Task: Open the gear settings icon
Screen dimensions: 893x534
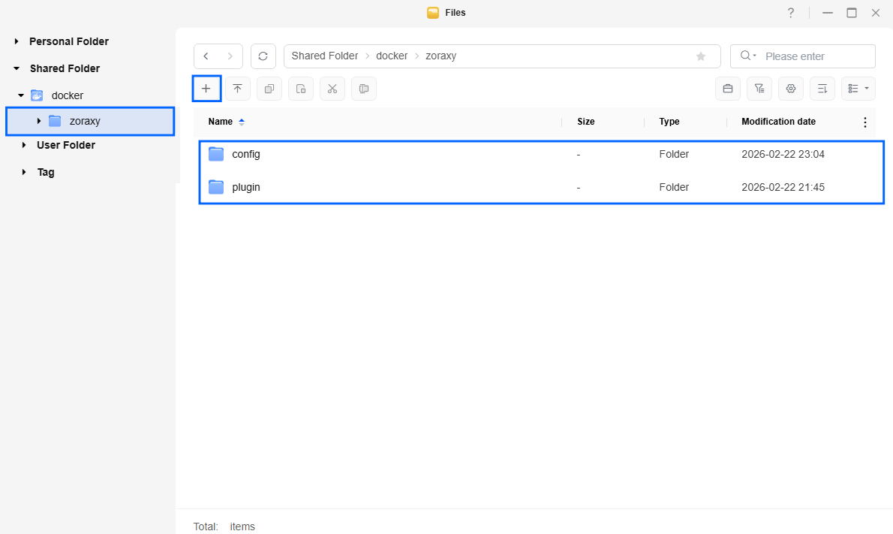Action: point(790,89)
